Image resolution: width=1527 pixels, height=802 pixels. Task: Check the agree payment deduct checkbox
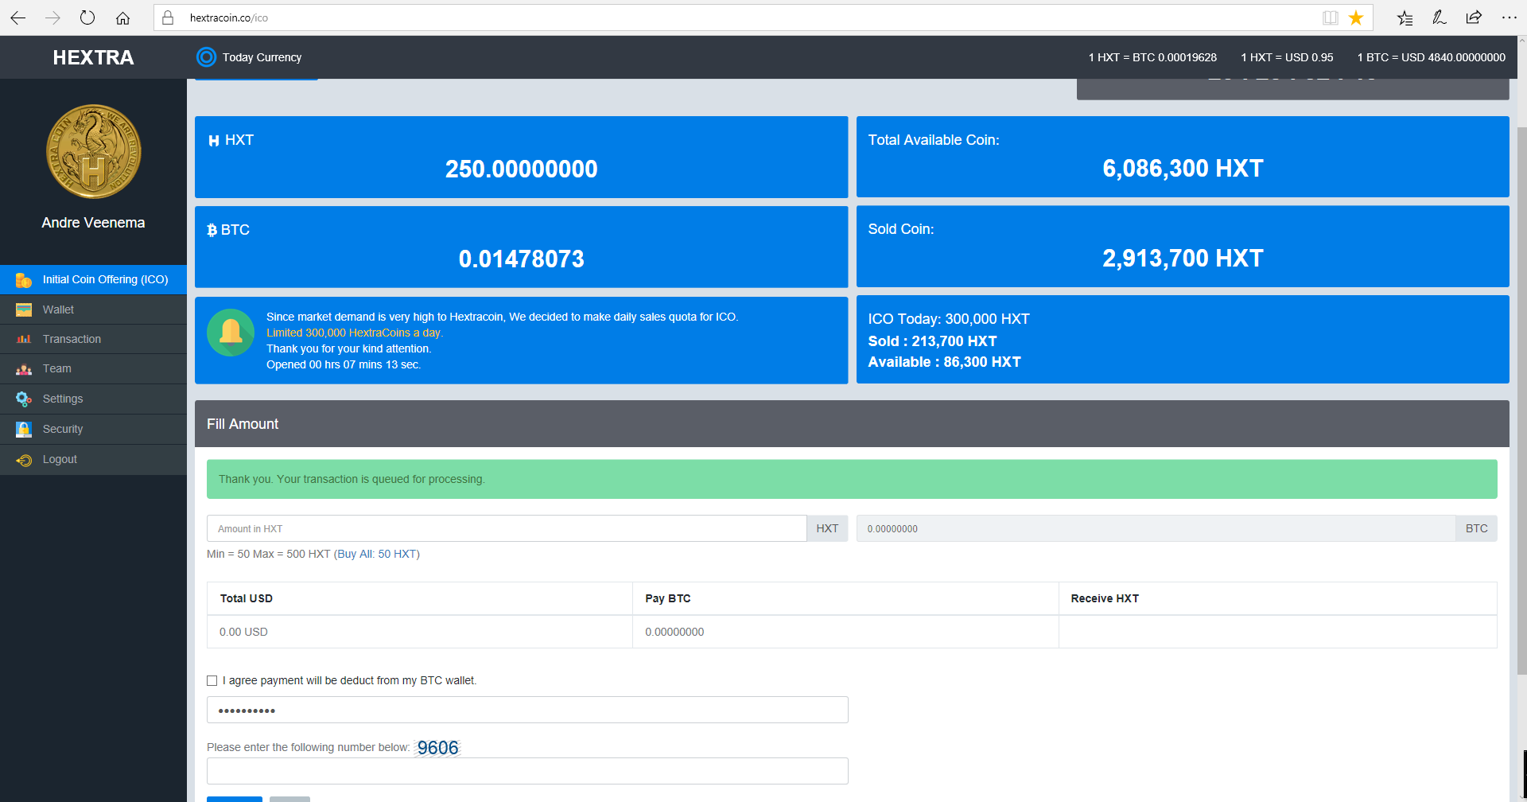pos(212,680)
